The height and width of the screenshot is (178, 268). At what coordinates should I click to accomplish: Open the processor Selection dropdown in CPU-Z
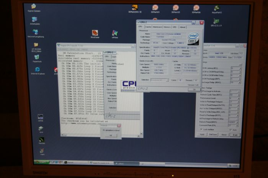pyautogui.click(x=160, y=80)
